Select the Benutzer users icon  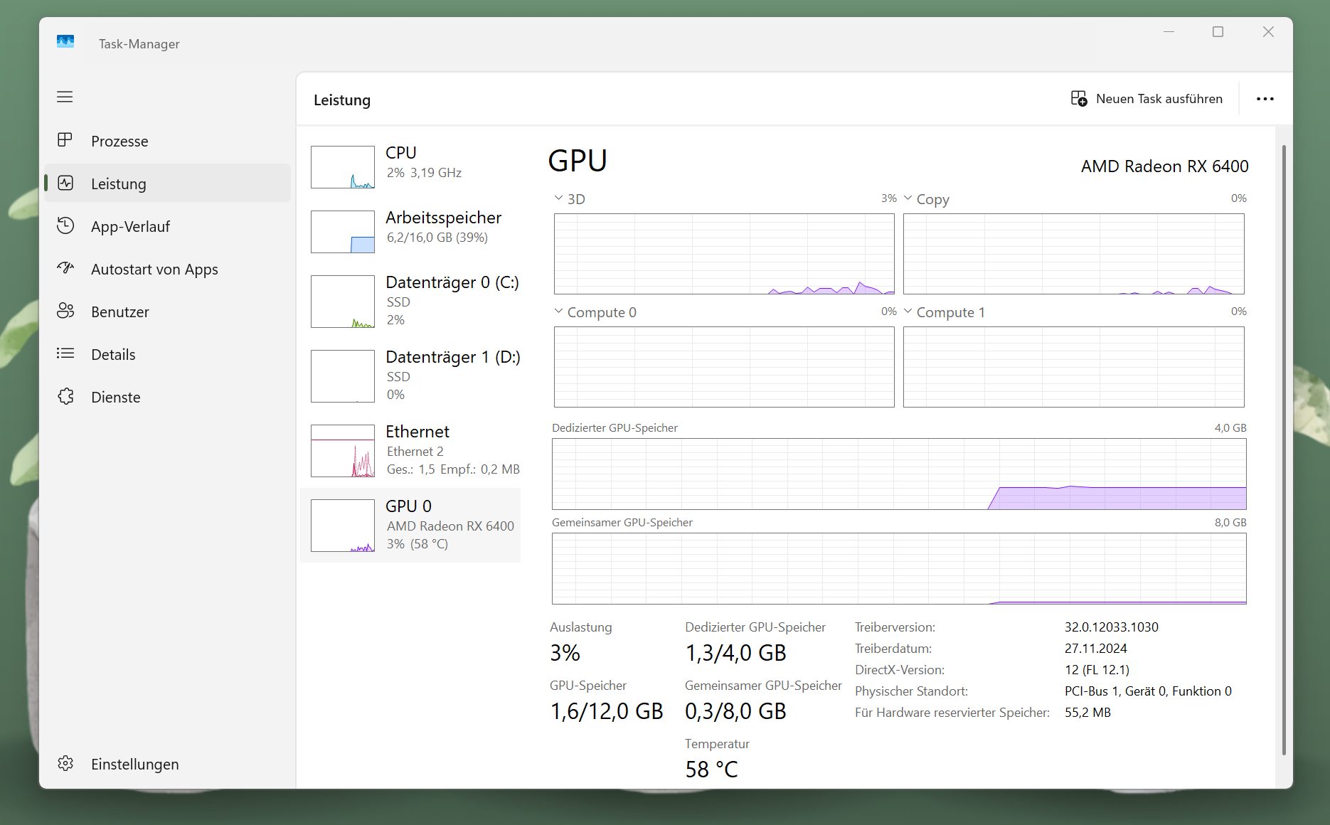(65, 311)
